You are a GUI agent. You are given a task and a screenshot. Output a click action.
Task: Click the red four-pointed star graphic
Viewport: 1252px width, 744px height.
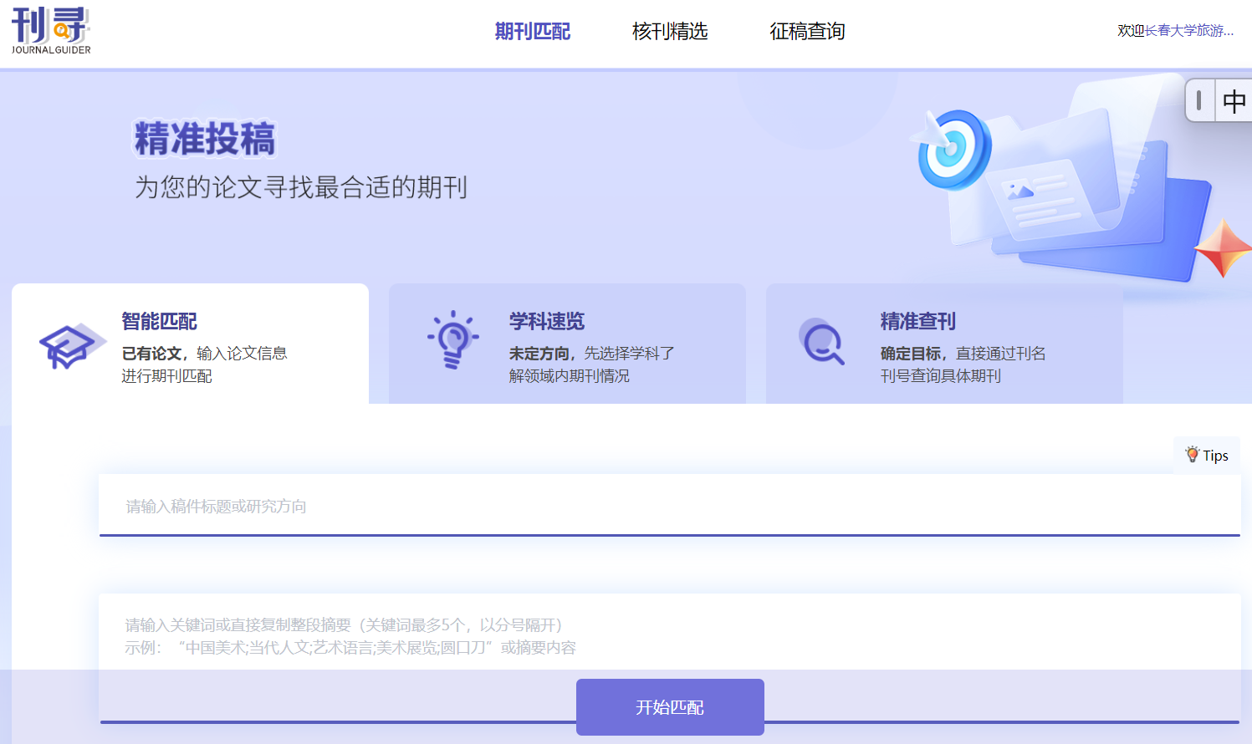(x=1223, y=248)
